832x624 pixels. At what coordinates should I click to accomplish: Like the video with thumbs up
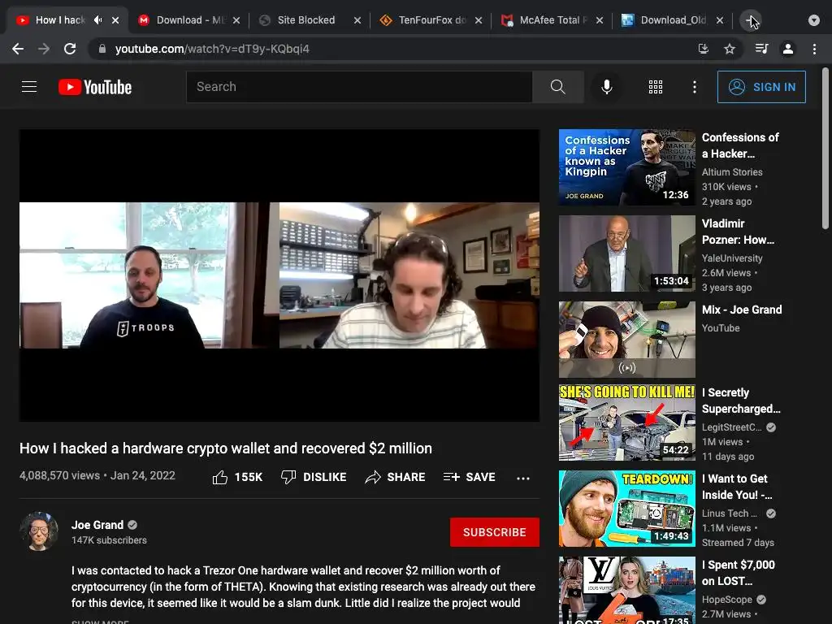coord(237,477)
